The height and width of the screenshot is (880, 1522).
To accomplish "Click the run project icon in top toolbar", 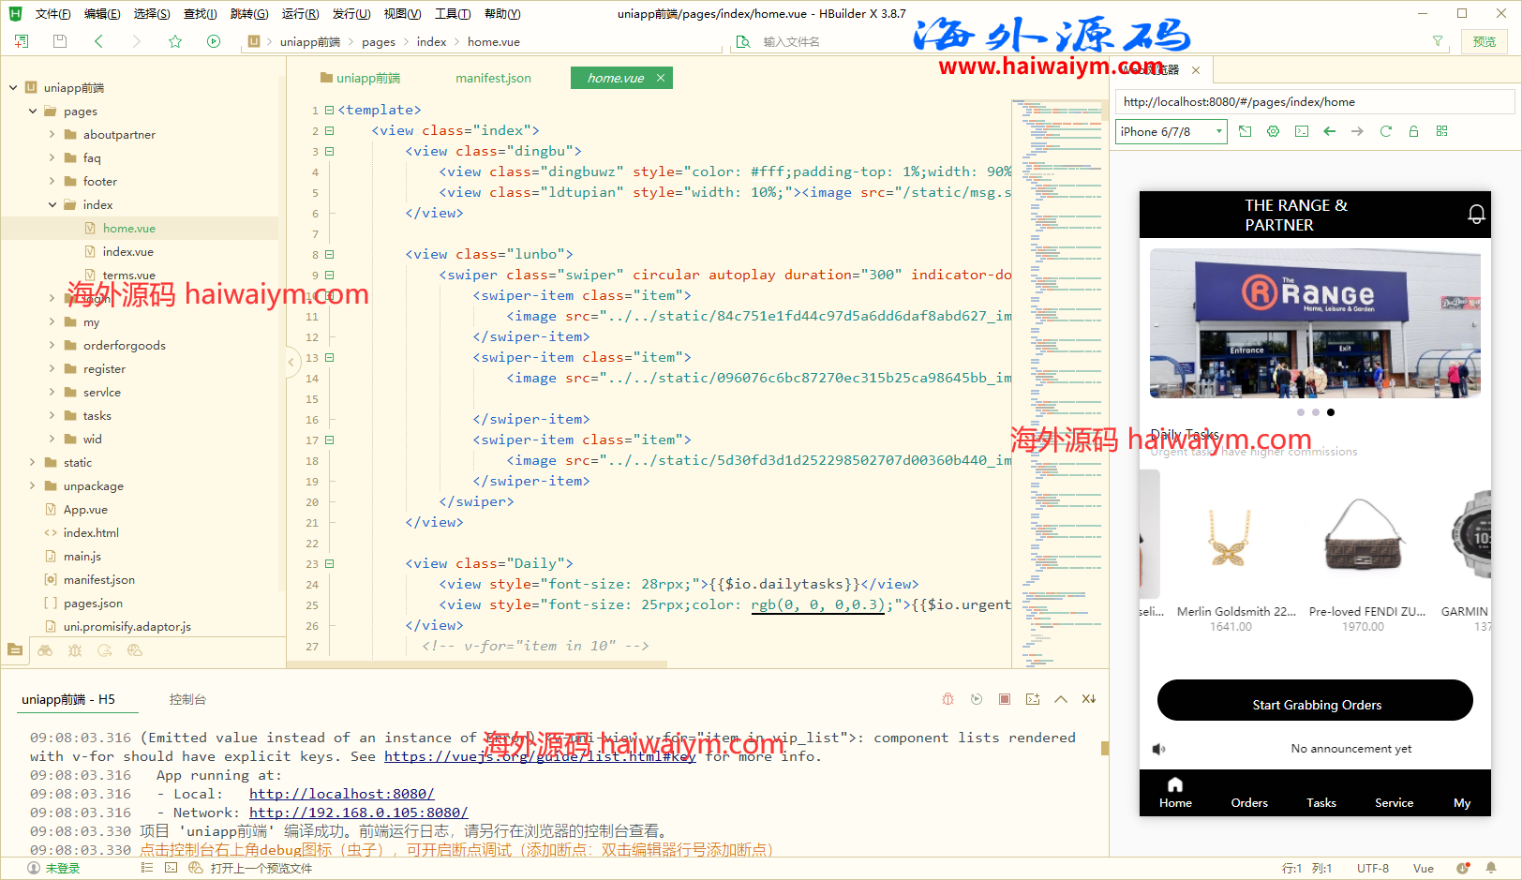I will click(214, 41).
